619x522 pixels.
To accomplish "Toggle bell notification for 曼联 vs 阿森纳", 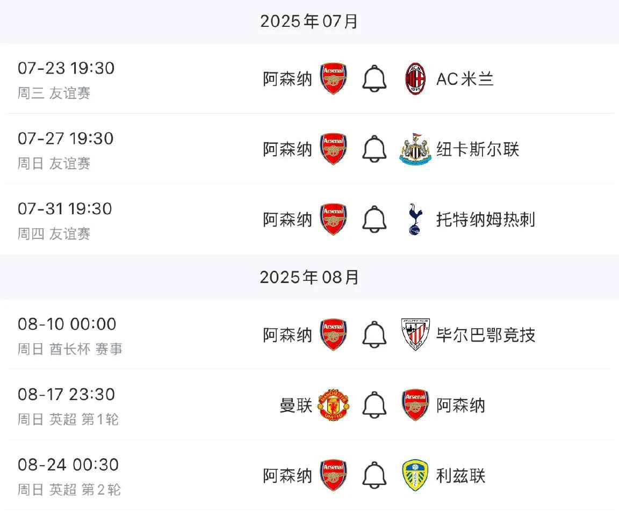I will (375, 405).
